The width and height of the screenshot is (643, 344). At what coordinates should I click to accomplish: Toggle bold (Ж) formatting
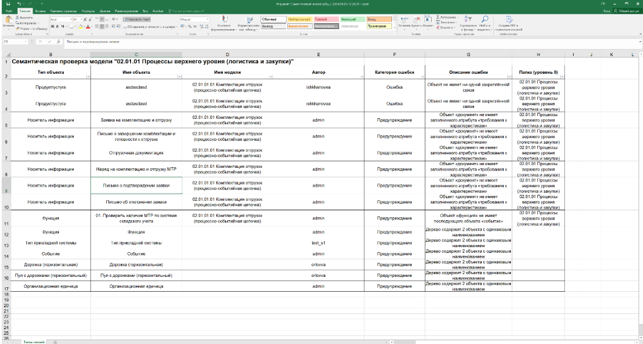tap(51, 26)
